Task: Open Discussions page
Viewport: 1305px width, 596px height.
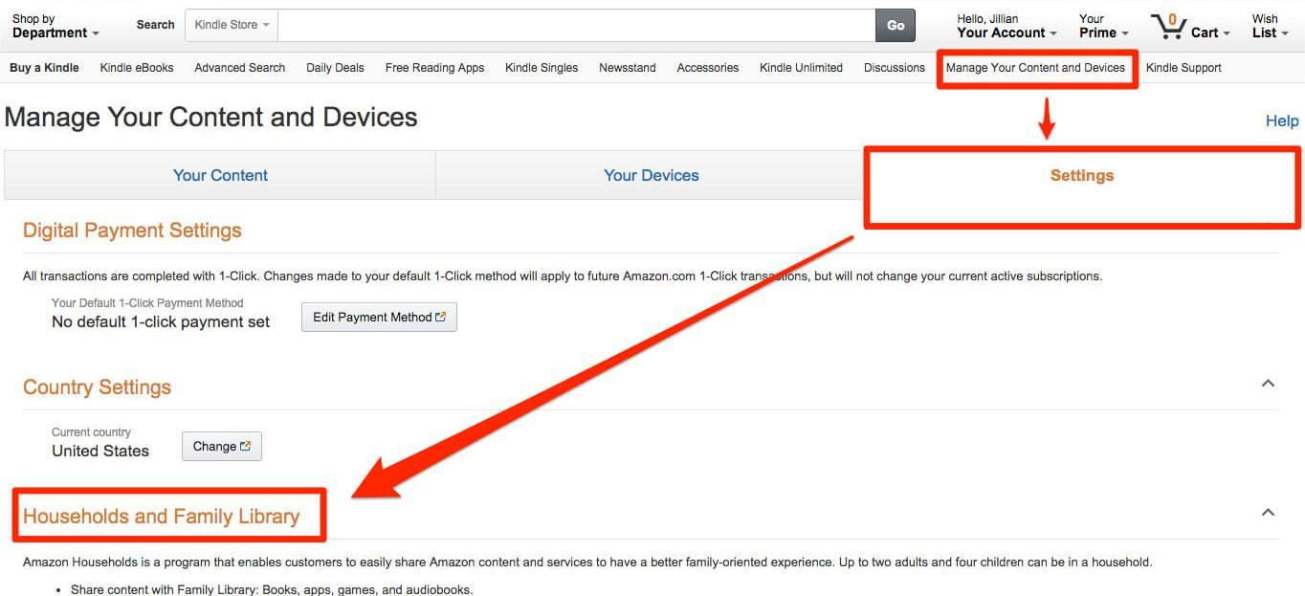Action: tap(895, 68)
